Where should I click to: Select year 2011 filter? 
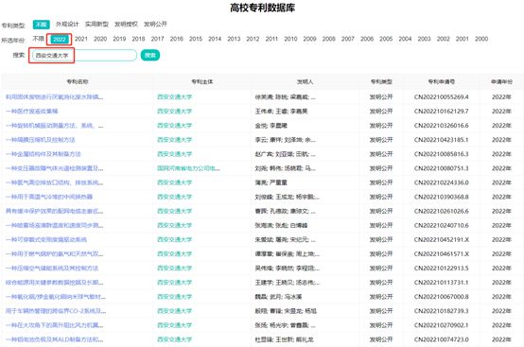click(x=271, y=39)
